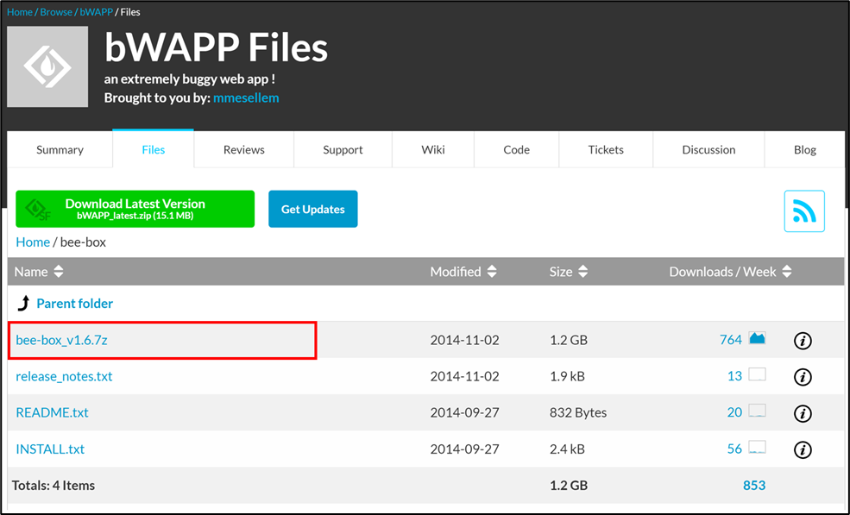Switch to the Summary tab

(x=60, y=149)
